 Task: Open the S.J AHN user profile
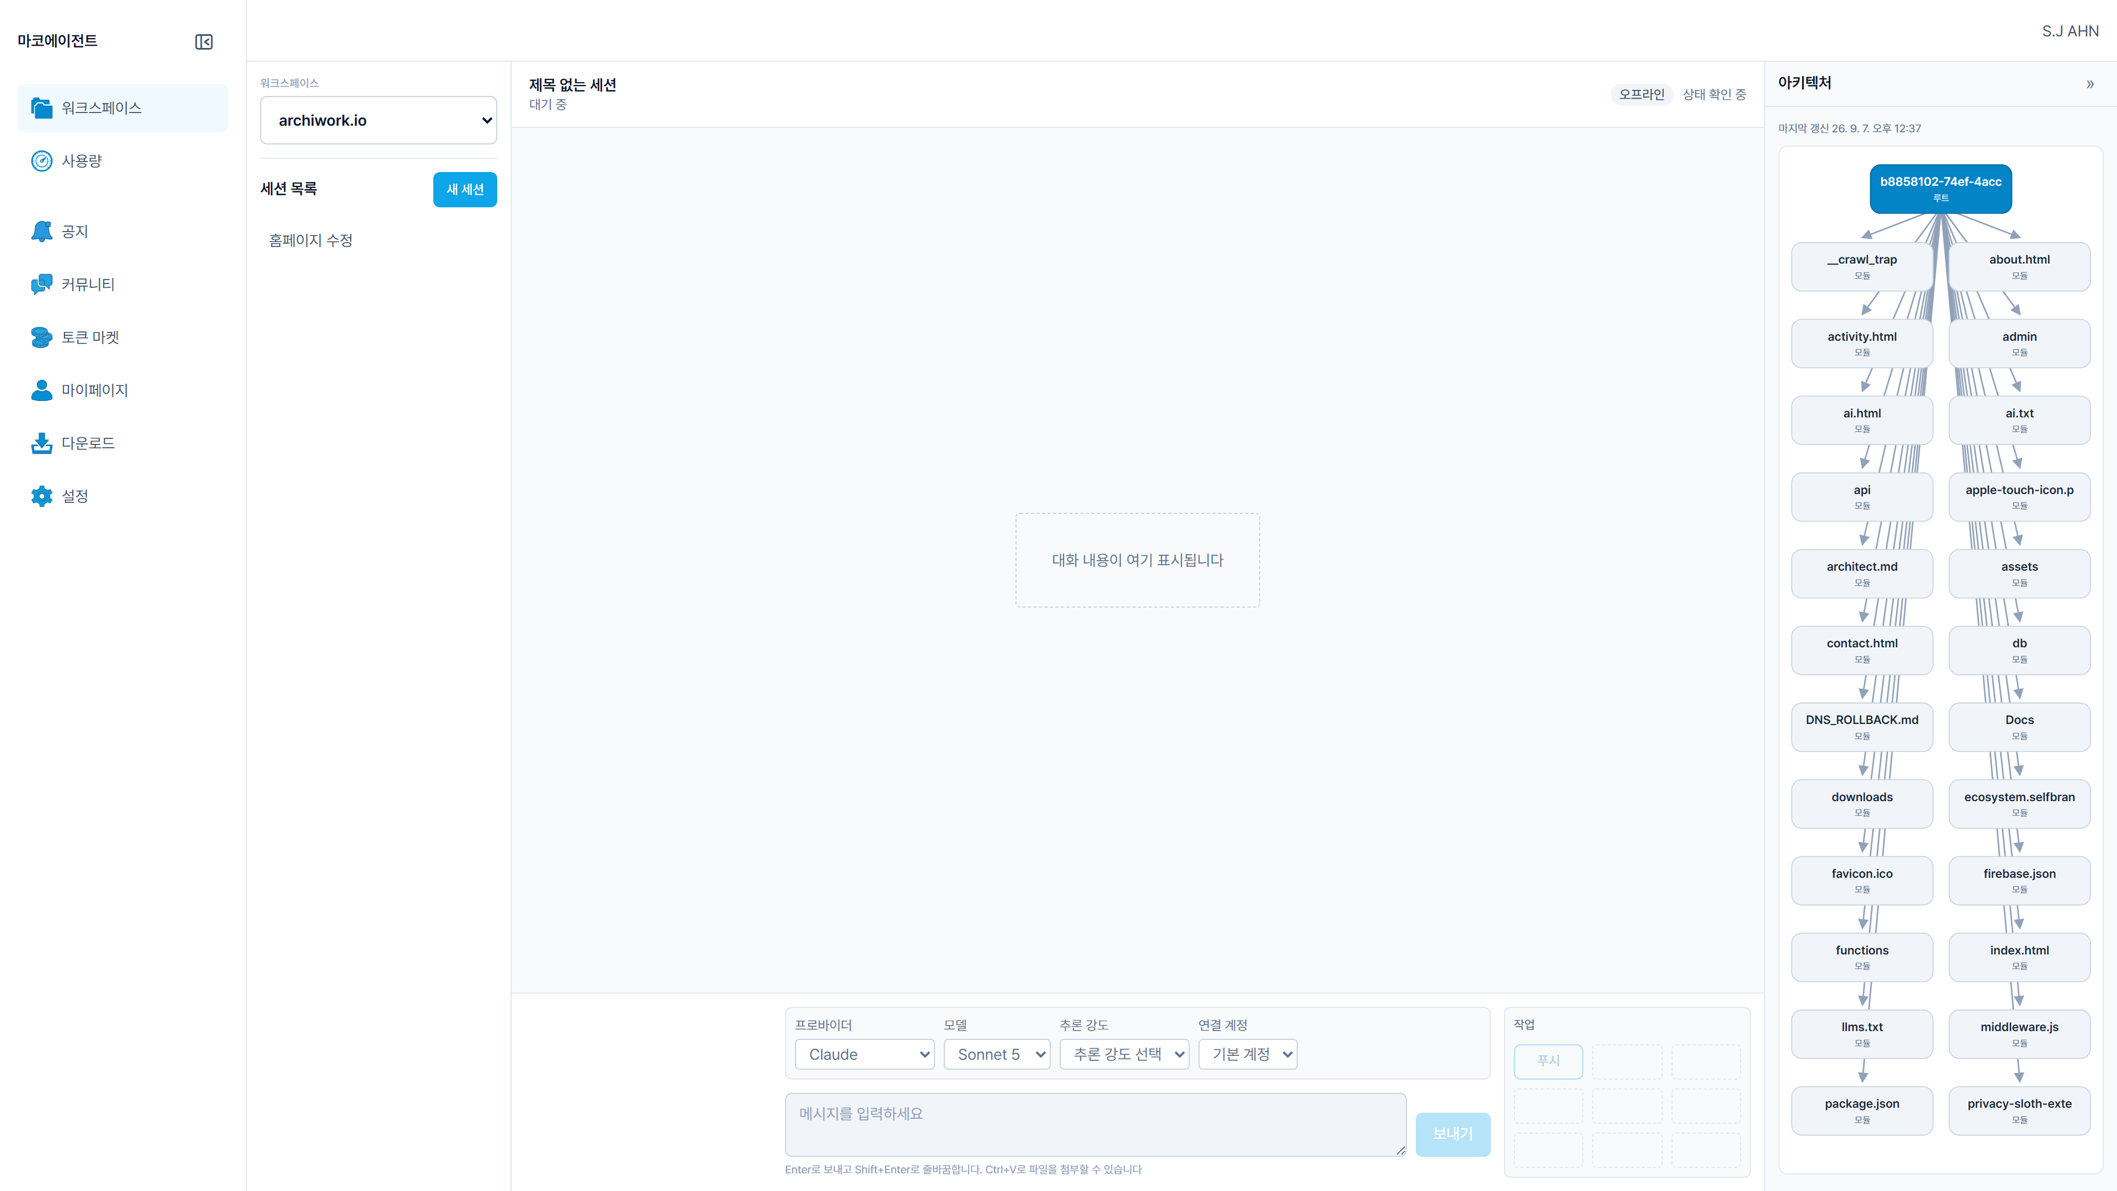click(x=2070, y=30)
